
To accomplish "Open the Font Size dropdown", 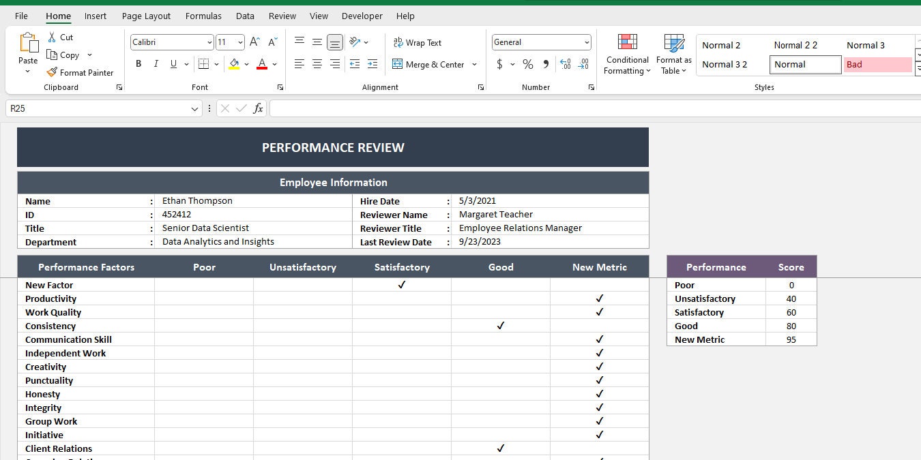I will 239,42.
